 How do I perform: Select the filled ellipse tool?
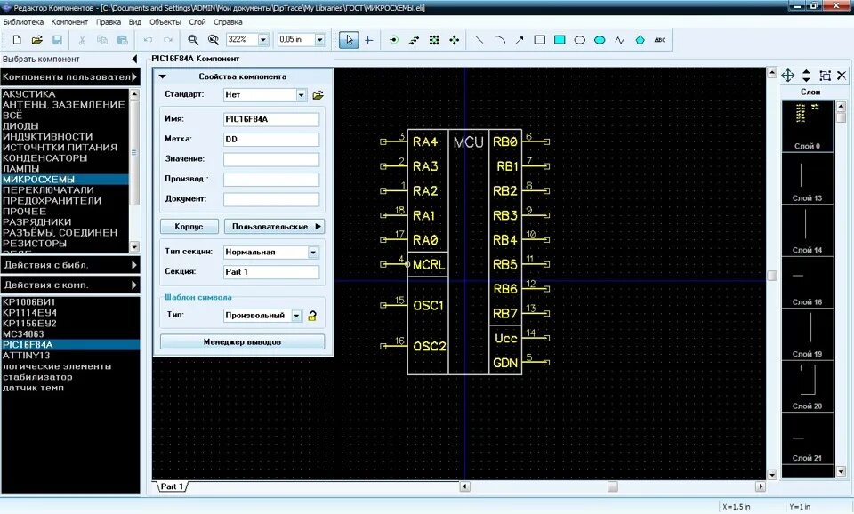[600, 40]
